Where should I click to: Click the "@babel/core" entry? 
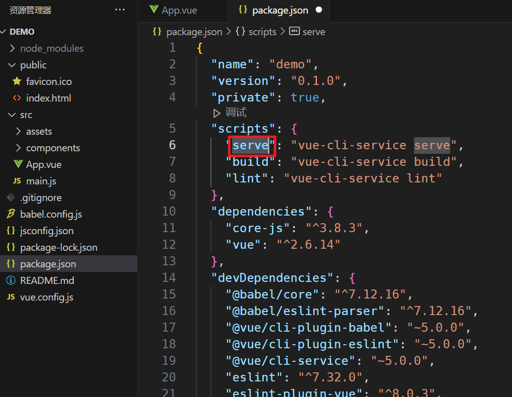272,294
